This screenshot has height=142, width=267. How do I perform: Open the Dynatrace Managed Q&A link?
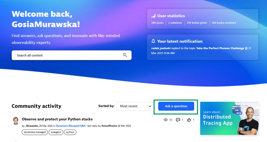71,126
